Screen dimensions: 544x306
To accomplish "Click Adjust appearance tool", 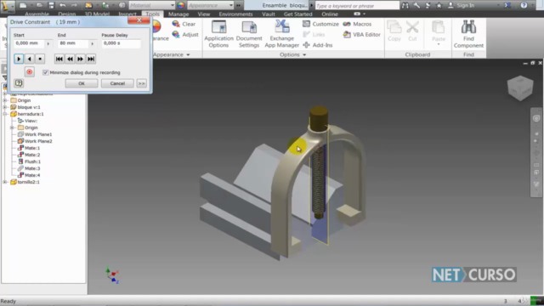I will coord(185,34).
